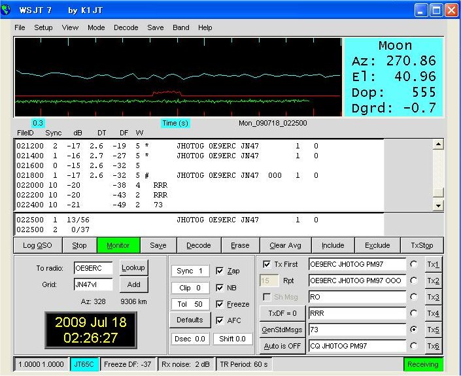Viewport: 461px width, 376px height.
Task: Click the Shift 0.0 box
Action: [233, 339]
